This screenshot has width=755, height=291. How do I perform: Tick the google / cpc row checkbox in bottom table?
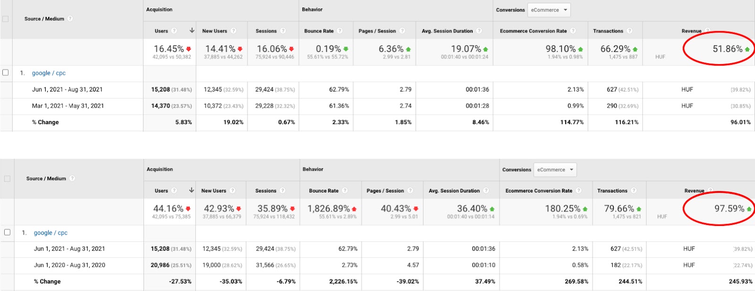coord(7,232)
